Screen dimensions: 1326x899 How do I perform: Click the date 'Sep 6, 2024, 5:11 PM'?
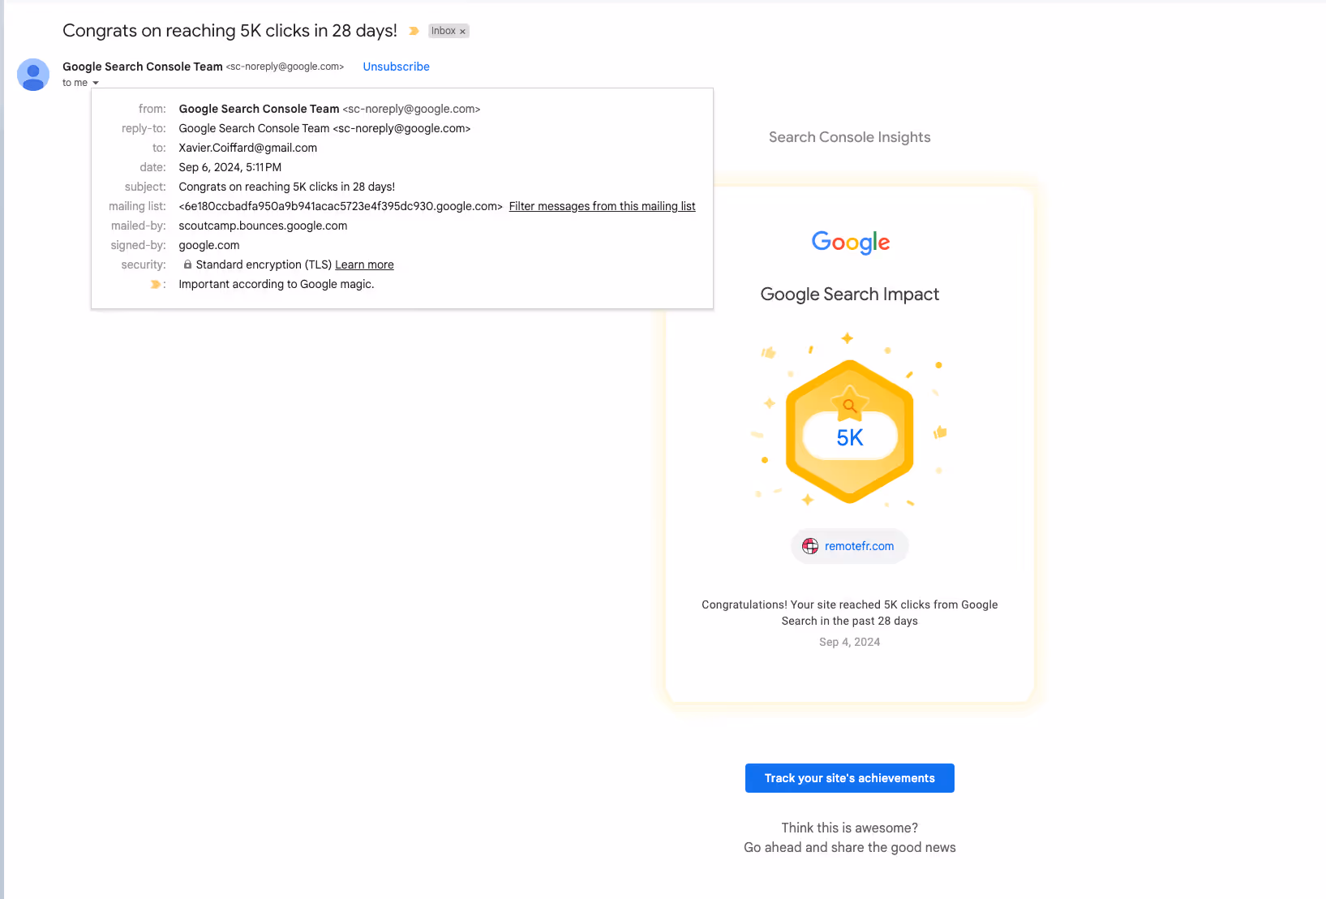(x=230, y=167)
